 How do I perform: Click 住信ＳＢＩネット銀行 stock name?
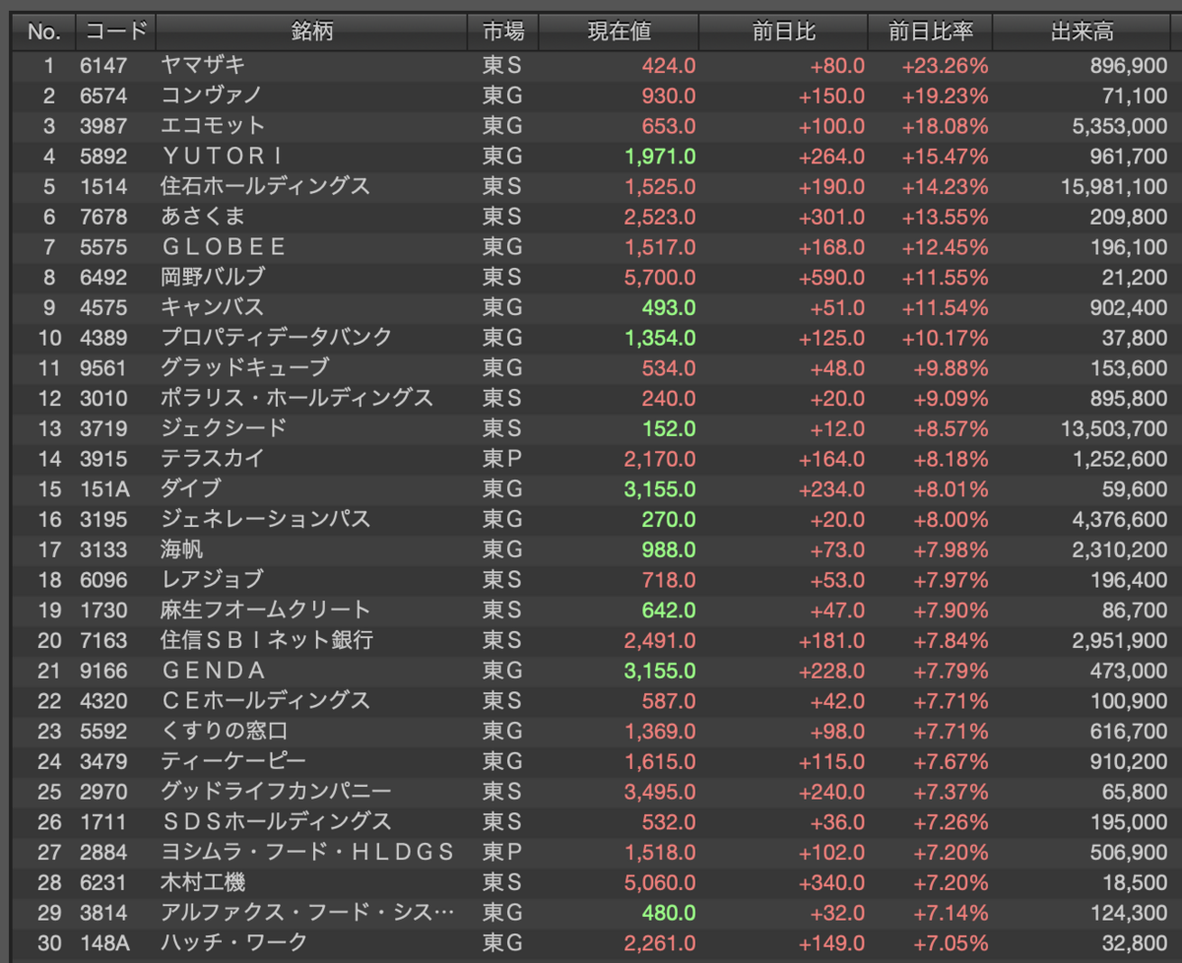pyautogui.click(x=267, y=640)
